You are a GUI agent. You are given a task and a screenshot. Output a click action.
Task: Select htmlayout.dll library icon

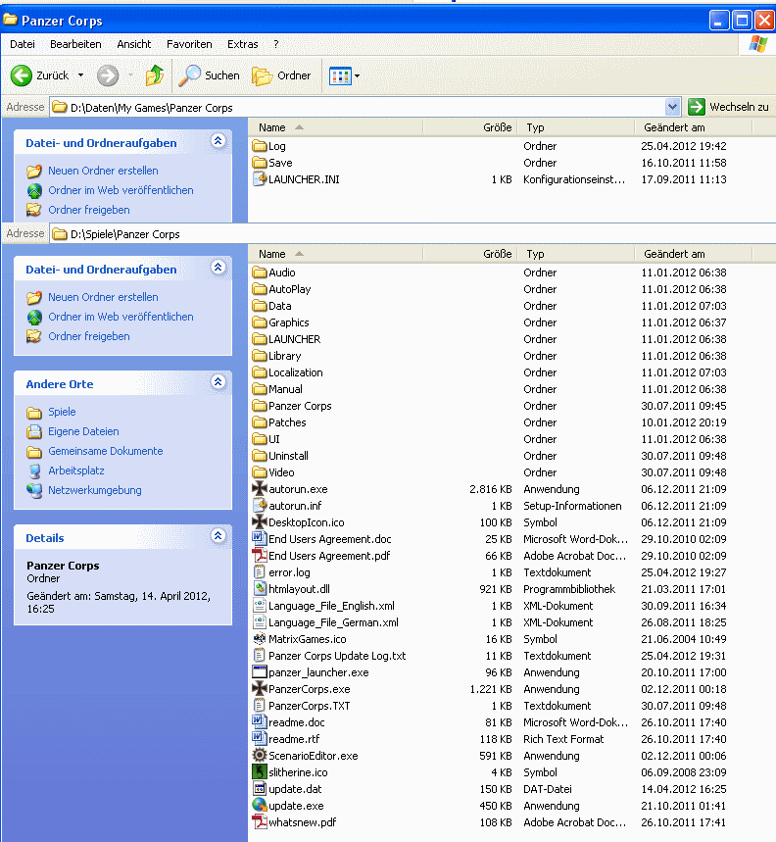(260, 589)
